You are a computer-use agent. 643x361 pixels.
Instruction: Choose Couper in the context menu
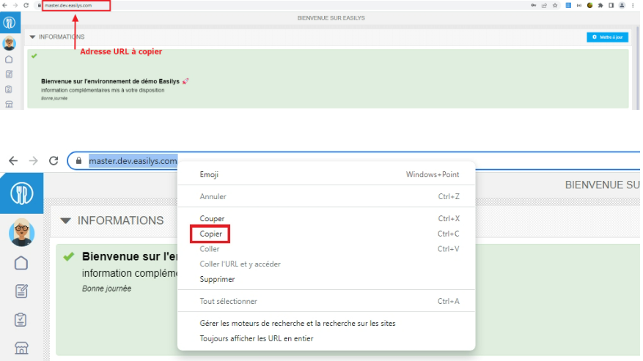(x=326, y=219)
